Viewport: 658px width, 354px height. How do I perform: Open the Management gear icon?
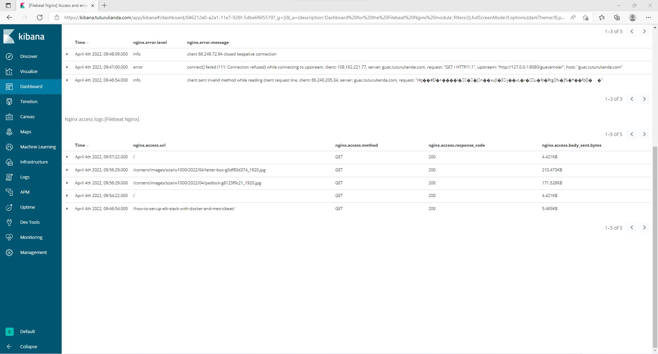point(9,252)
